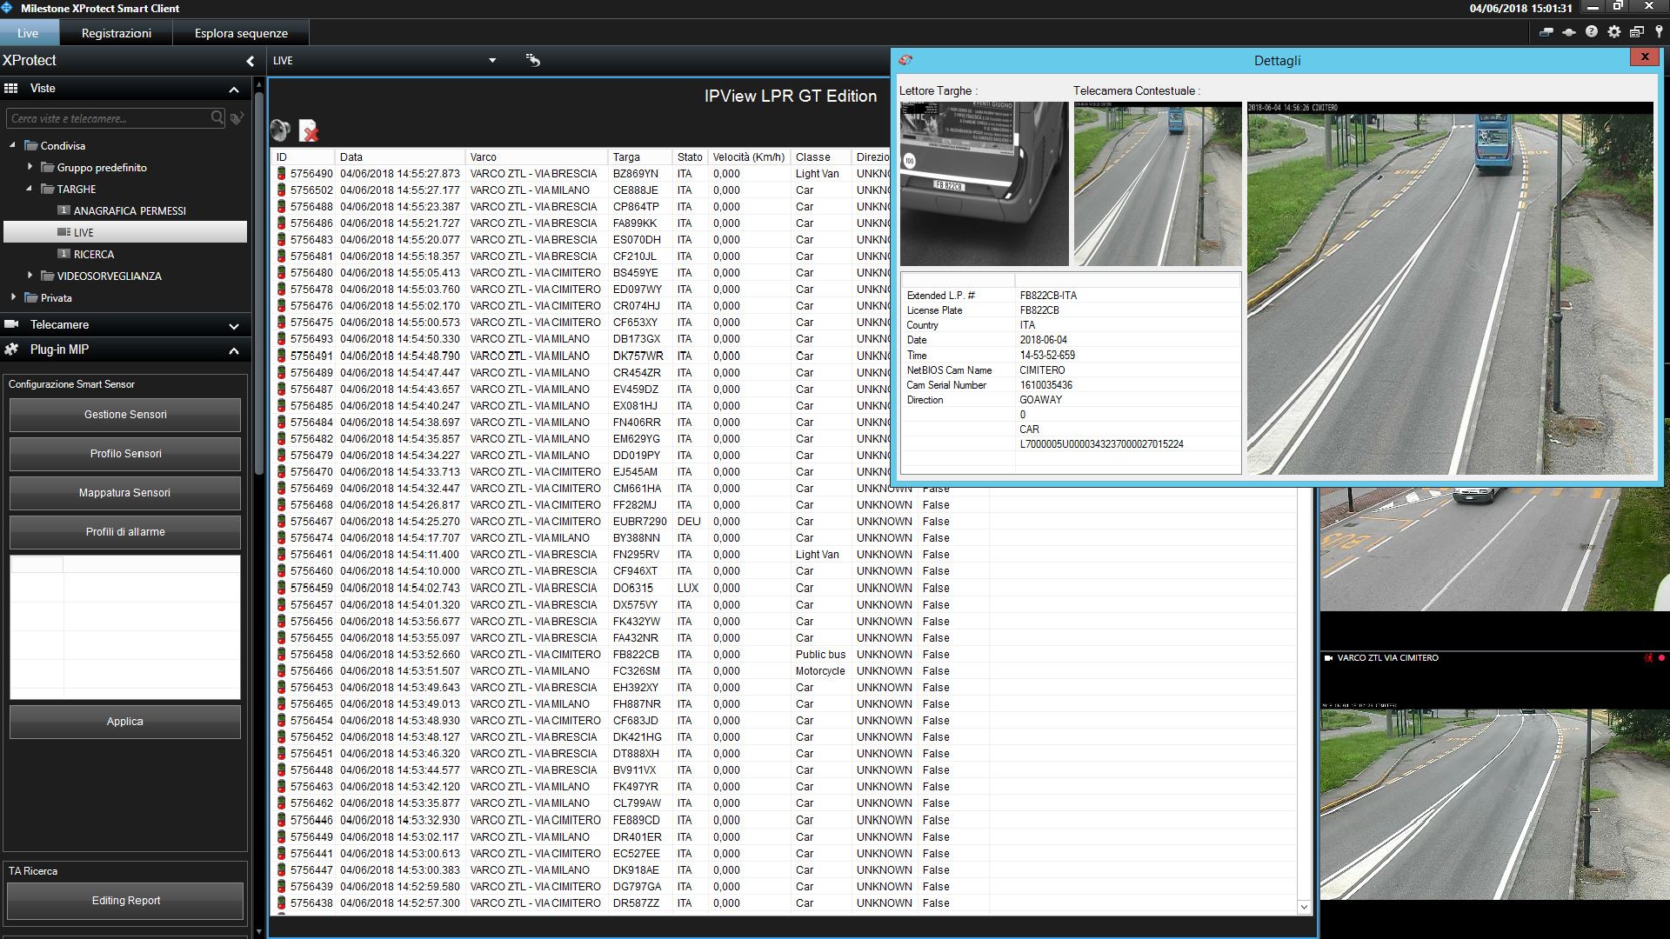Collapse the TARGHE folder arrow

coord(29,189)
